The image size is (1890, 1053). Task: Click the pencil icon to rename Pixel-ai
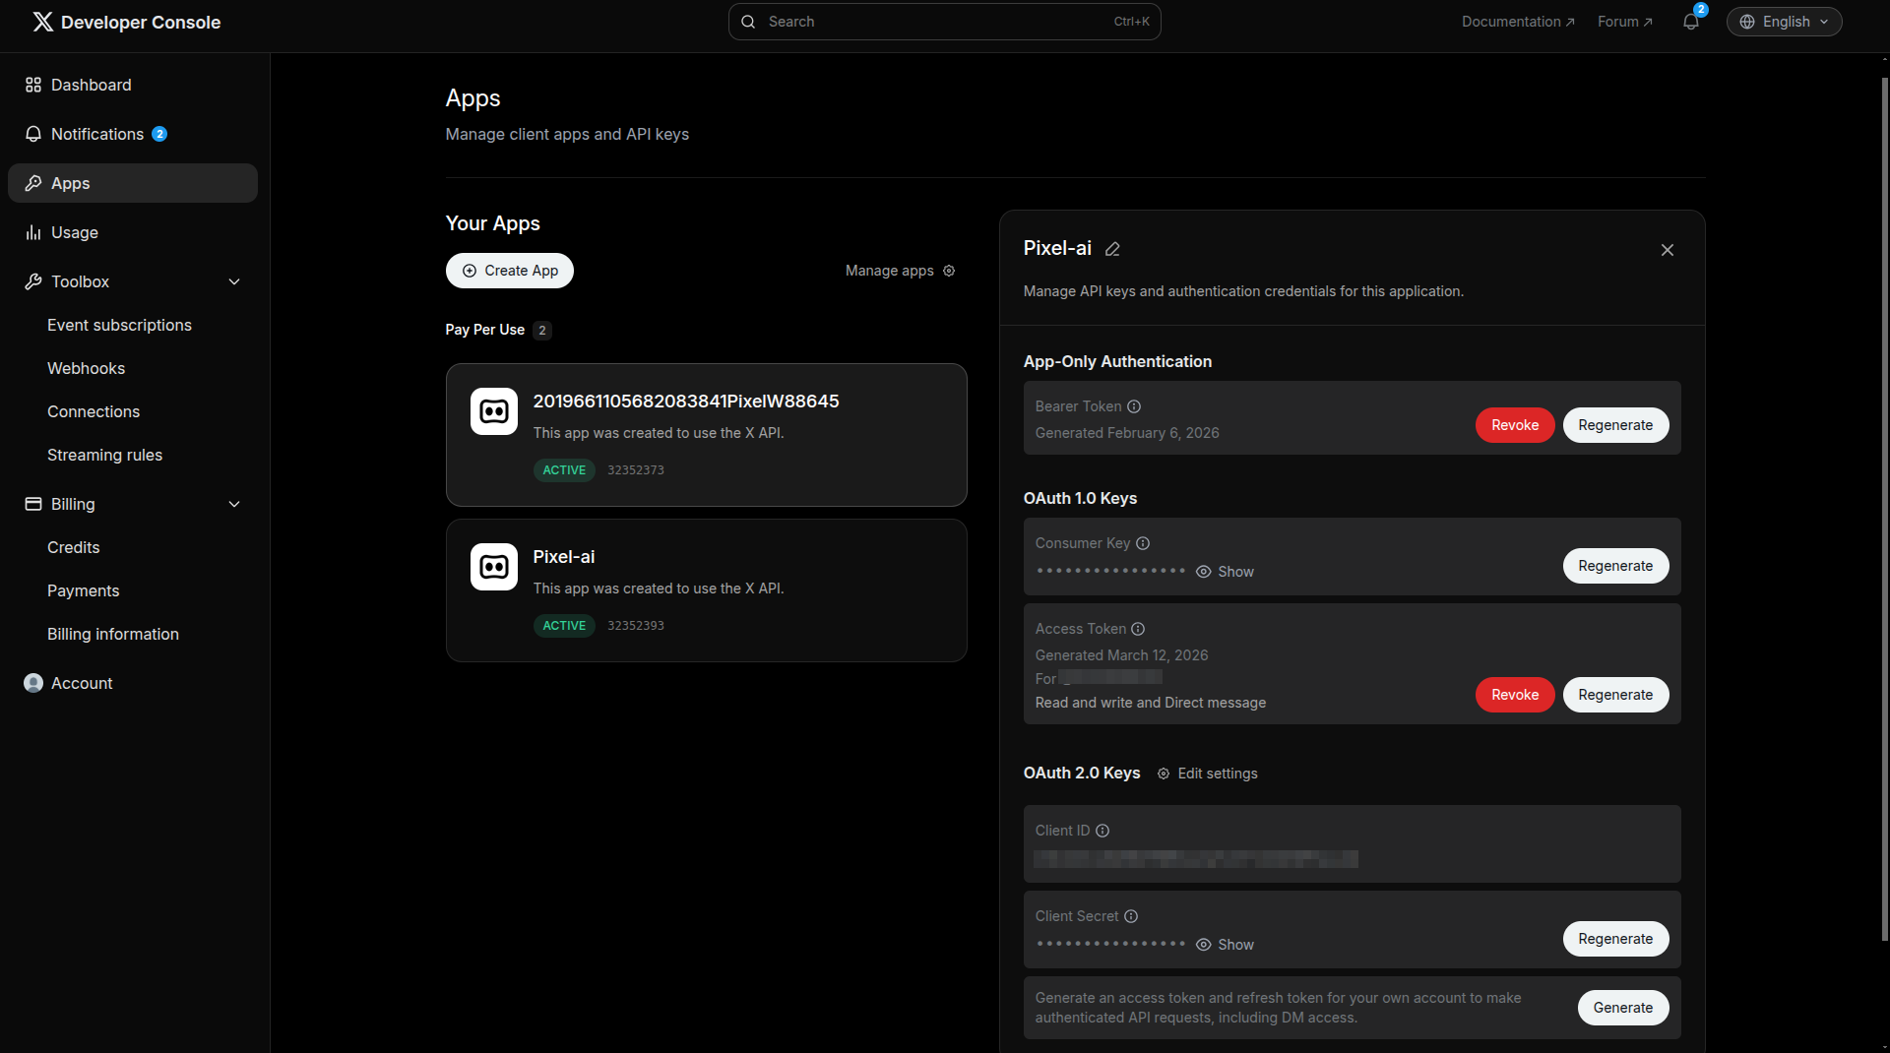(1112, 249)
